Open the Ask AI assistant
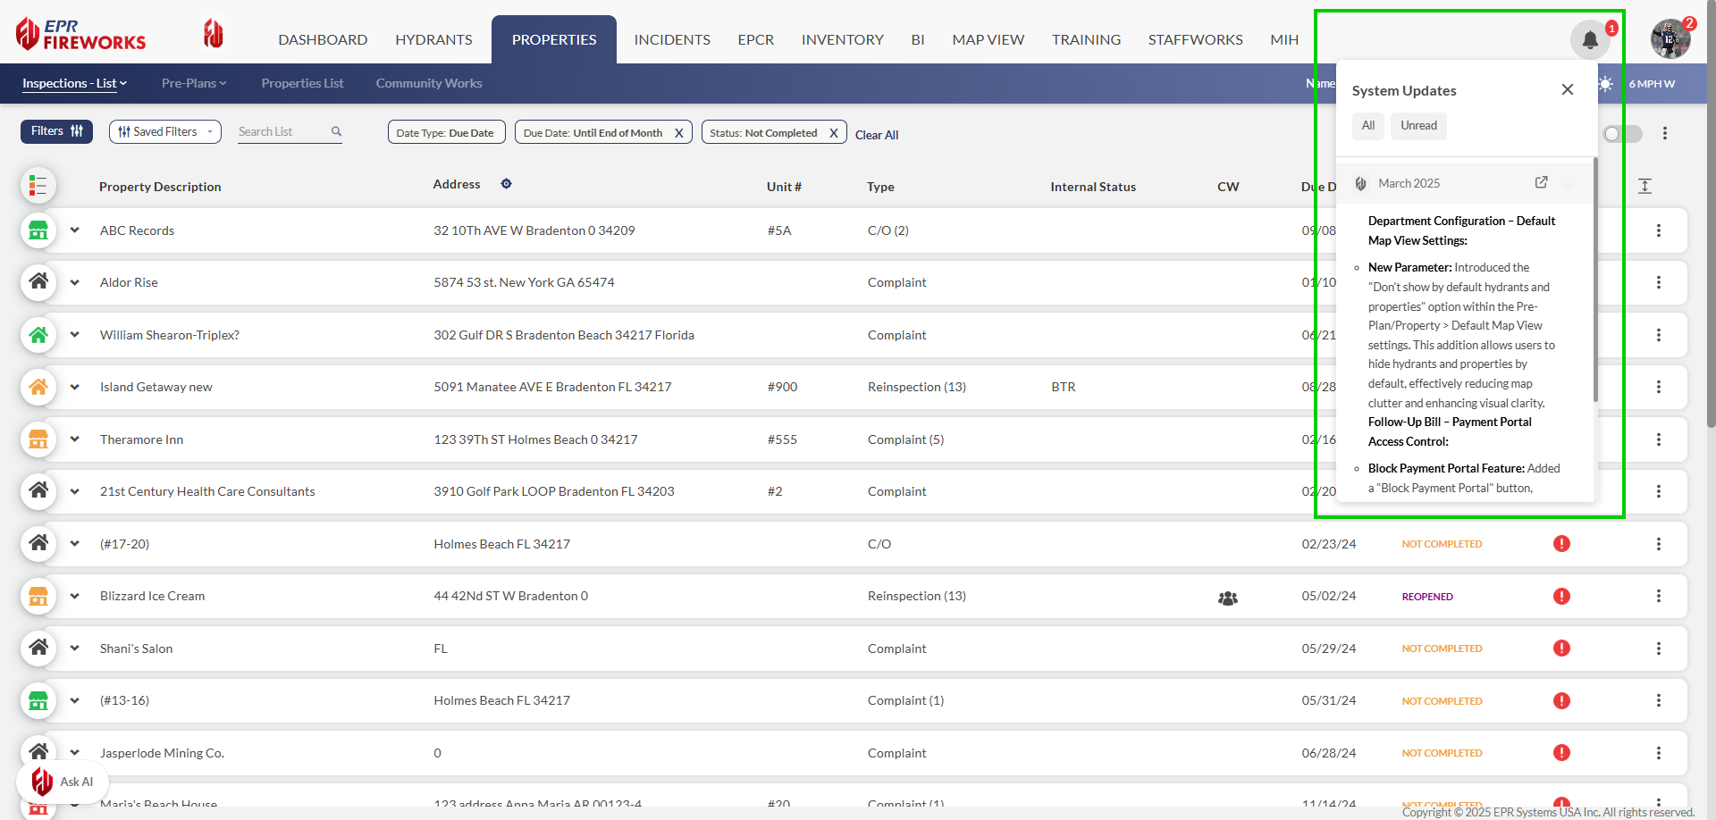 63,782
